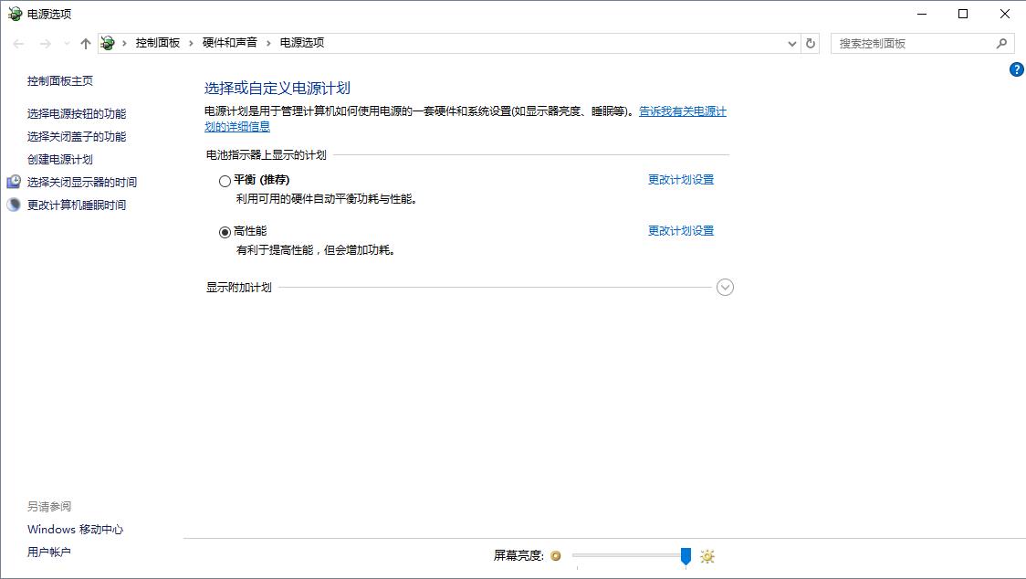Image resolution: width=1026 pixels, height=579 pixels.
Task: Open Help via the blue question mark
Action: click(x=1016, y=68)
